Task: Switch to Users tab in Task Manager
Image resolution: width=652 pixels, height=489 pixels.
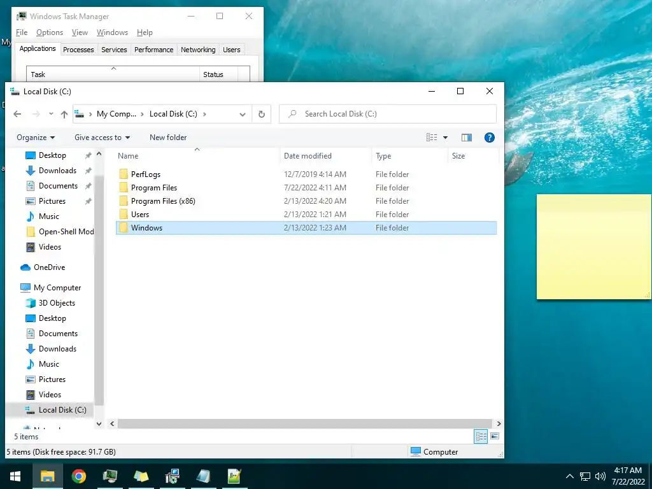Action: click(x=231, y=50)
